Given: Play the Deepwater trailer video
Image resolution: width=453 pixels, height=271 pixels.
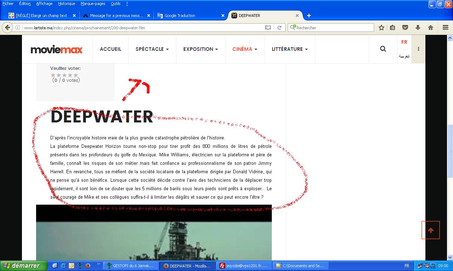Looking at the screenshot, I should pos(154,233).
